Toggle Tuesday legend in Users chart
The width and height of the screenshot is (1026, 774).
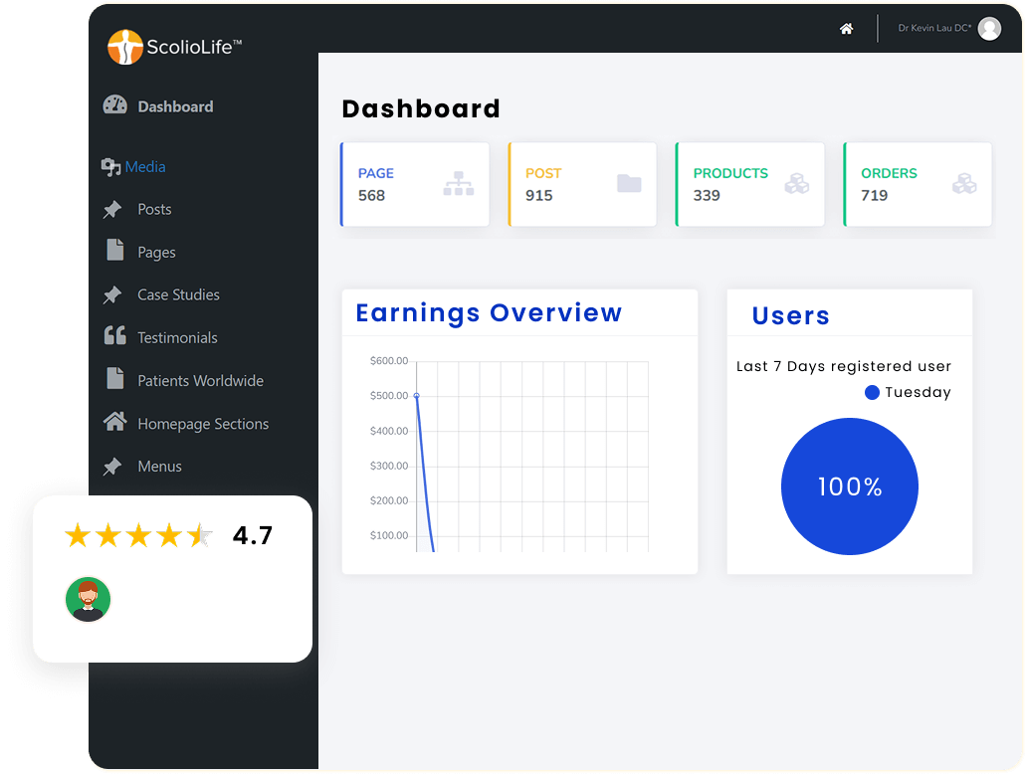[909, 393]
